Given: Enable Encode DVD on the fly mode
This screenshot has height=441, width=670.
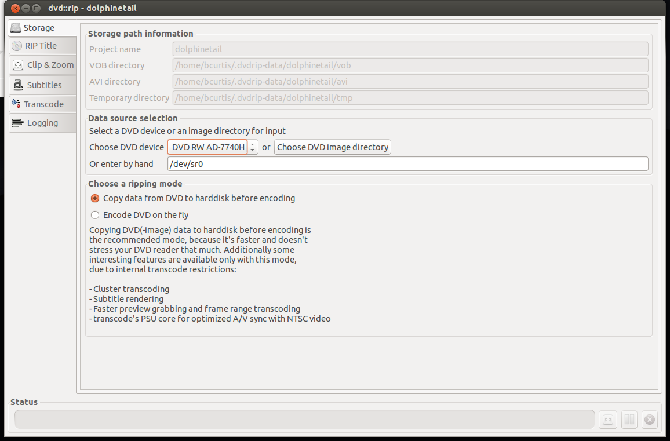Looking at the screenshot, I should tap(95, 215).
